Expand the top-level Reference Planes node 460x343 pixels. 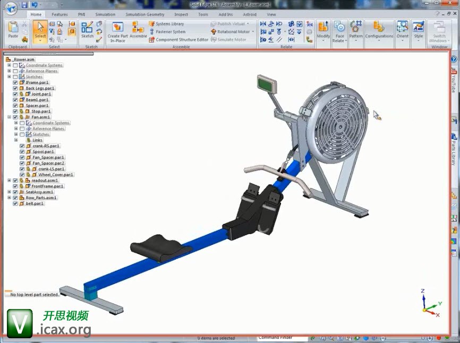coord(9,71)
